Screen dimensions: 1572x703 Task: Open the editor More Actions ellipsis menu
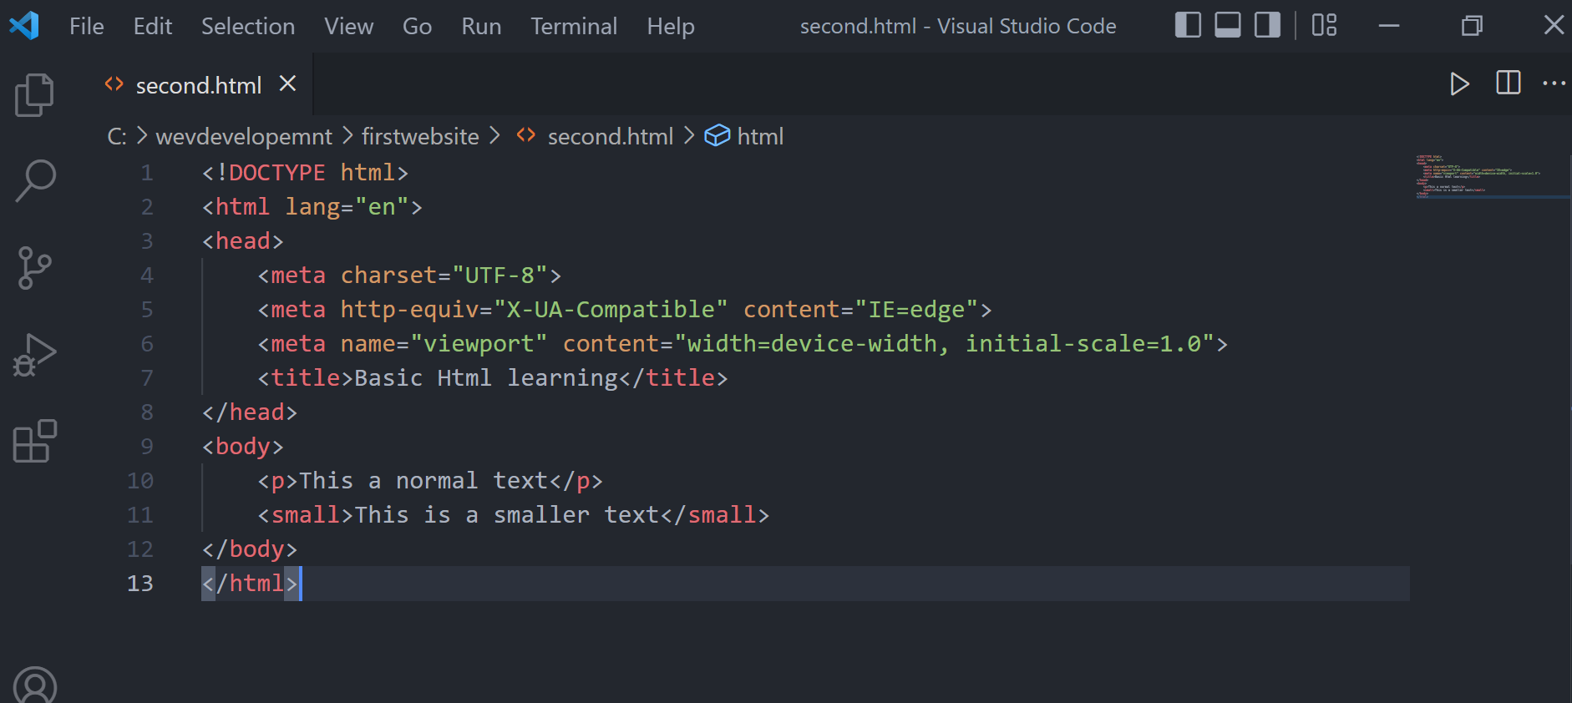(x=1554, y=83)
